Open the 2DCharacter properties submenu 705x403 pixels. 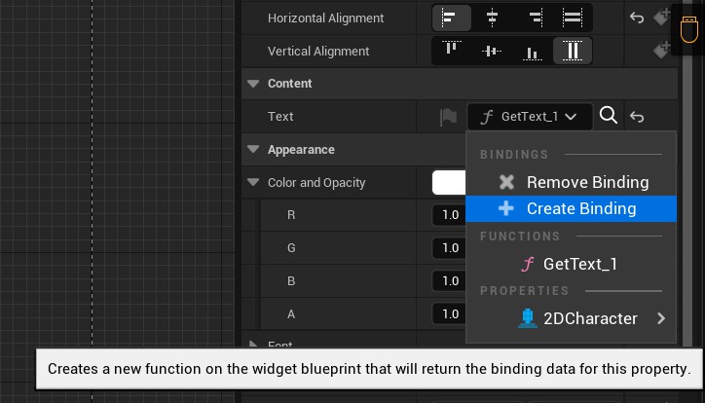pyautogui.click(x=591, y=318)
